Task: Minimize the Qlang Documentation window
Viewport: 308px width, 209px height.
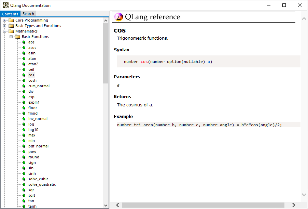Action: click(269, 5)
